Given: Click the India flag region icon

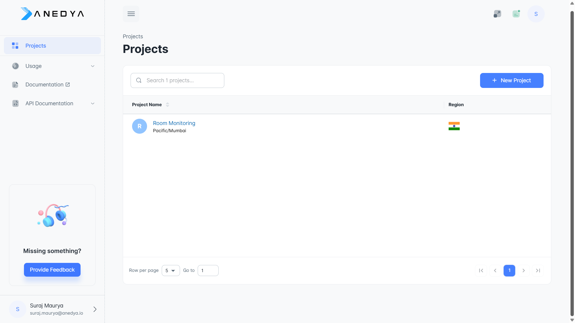Looking at the screenshot, I should (454, 126).
